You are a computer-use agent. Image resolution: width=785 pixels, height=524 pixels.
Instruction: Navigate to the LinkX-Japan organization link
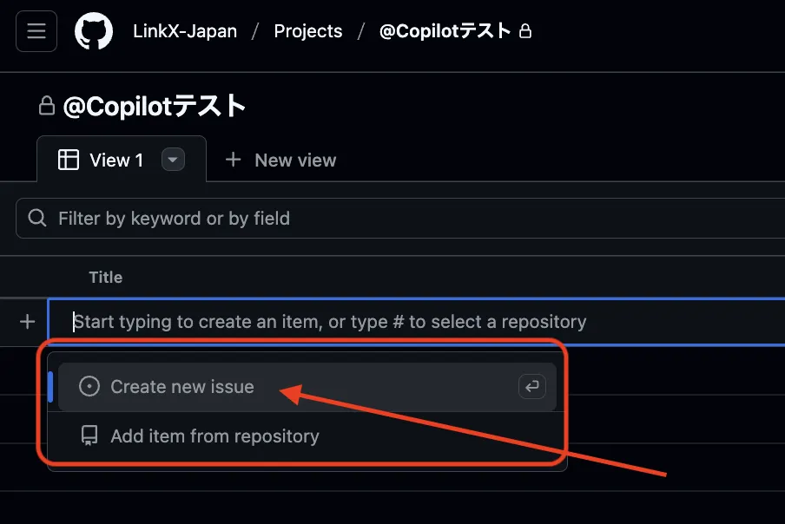(185, 30)
